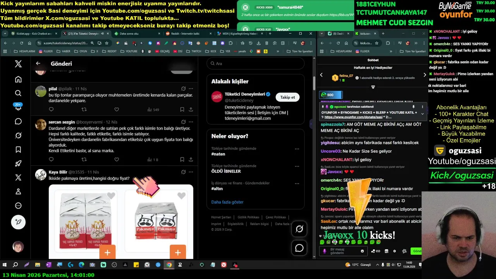Click the 500 kicks progress bar
Viewport: 496px width, 279px height.
[x=331, y=95]
